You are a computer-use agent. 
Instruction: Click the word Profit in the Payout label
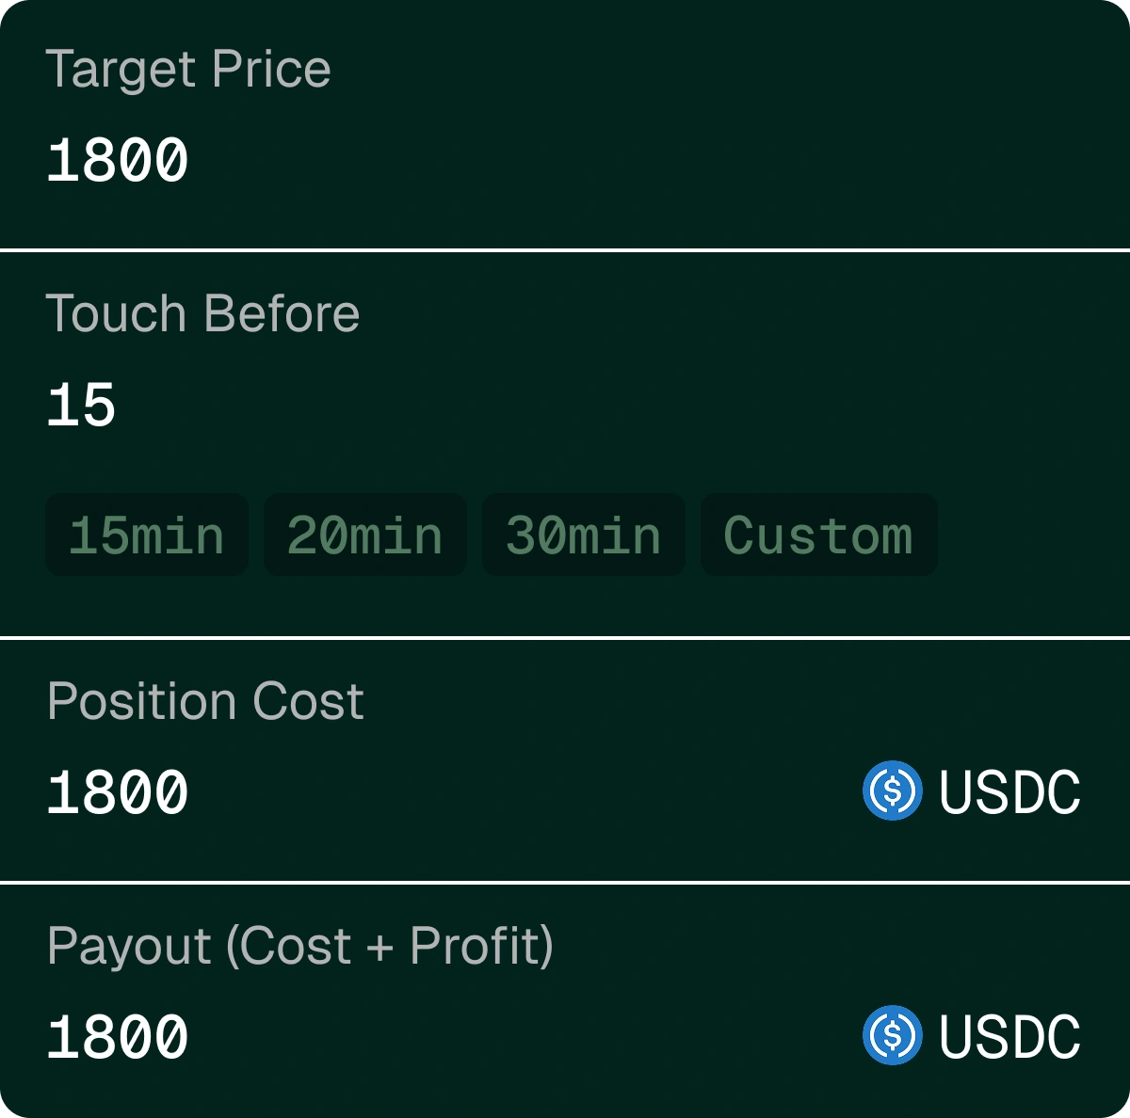click(476, 946)
